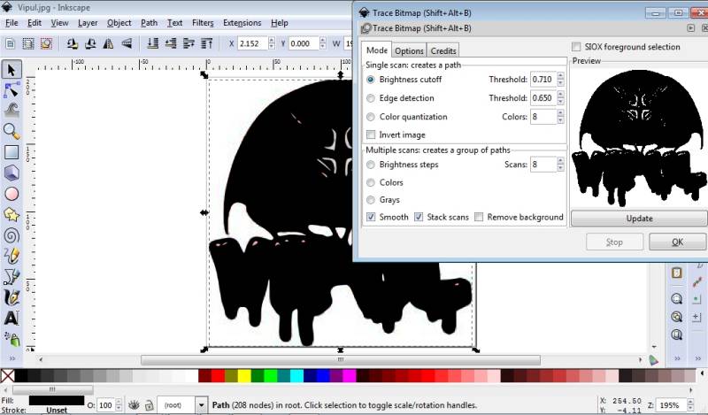
Task: Select the Zoom magnifier tool
Action: [12, 131]
